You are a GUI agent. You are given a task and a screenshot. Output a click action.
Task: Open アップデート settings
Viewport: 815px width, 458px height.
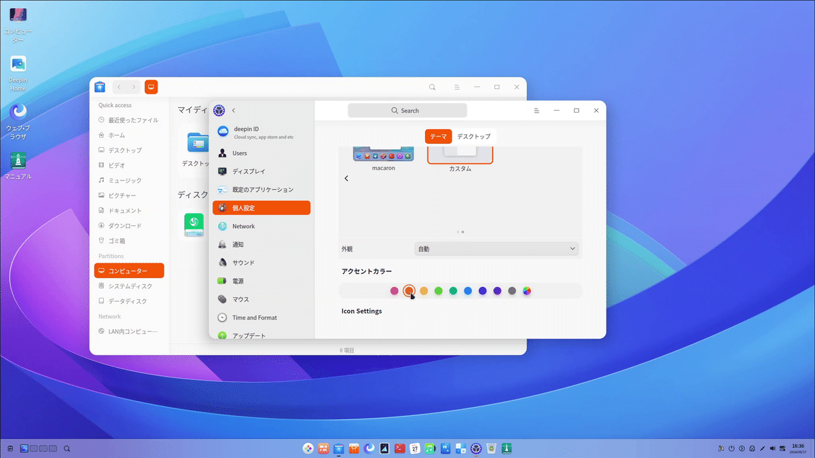point(261,335)
